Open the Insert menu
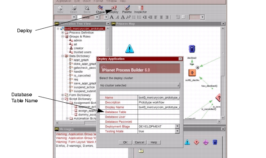Image resolution: width=266 pixels, height=158 pixels. tap(86, 1)
